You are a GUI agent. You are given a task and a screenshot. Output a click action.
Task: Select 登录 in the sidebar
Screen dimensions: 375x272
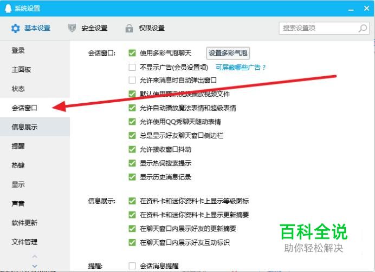coord(35,50)
